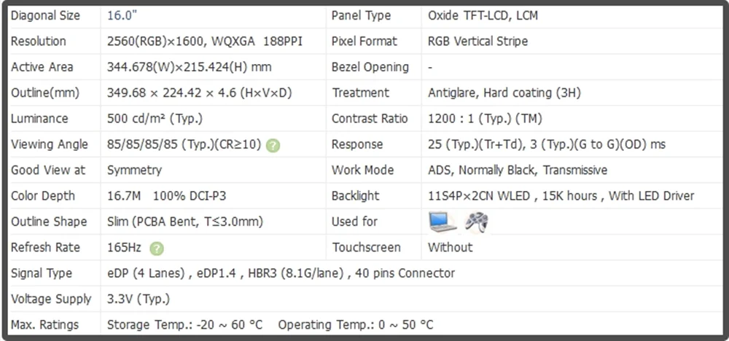This screenshot has width=729, height=341.
Task: Click the Max. Ratings label
Action: tap(45, 325)
